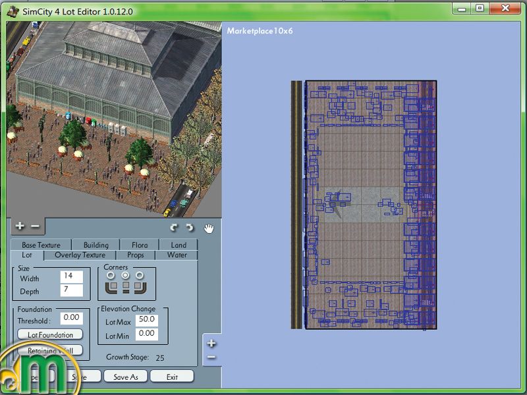Click the Foundation Threshold input field

(x=72, y=318)
